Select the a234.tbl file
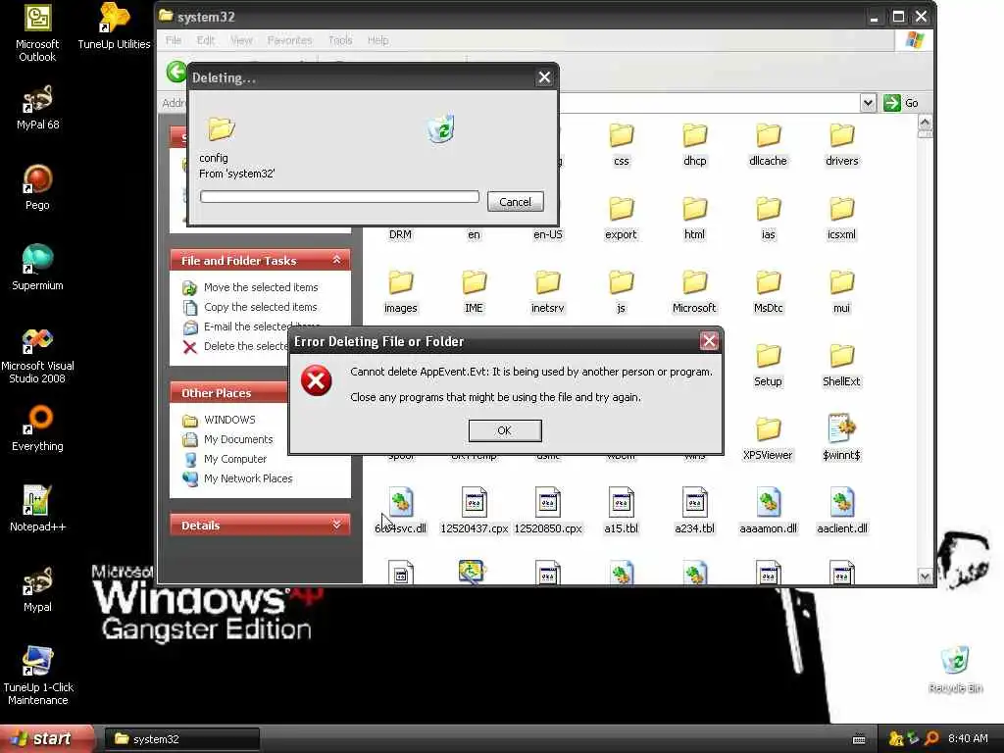Screen dimensions: 1004x753 click(x=695, y=511)
